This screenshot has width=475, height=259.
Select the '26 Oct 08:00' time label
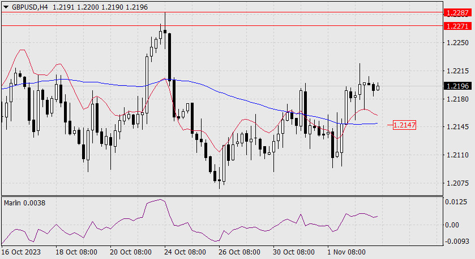[x=239, y=252]
